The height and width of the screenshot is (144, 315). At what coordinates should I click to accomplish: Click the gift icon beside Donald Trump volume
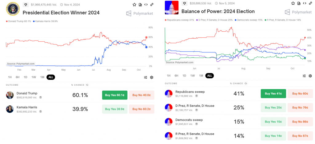tap(41, 97)
